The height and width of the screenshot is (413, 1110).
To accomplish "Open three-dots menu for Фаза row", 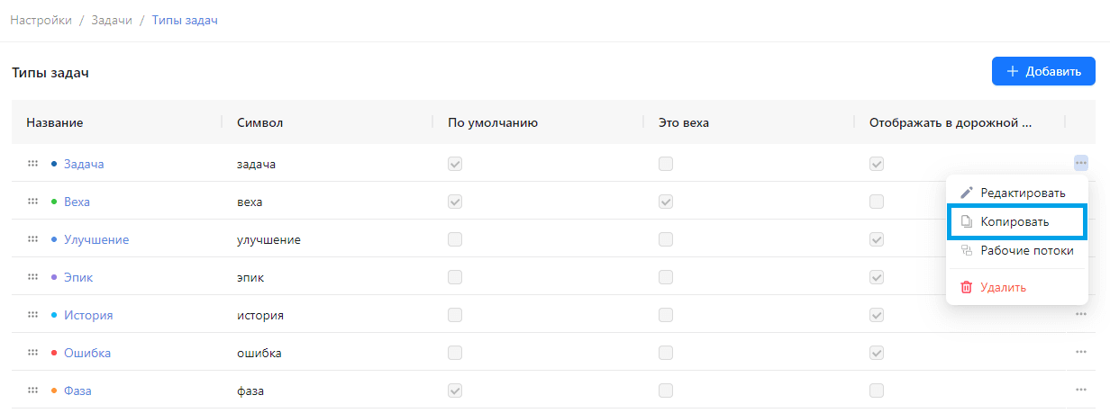I will click(x=1080, y=391).
